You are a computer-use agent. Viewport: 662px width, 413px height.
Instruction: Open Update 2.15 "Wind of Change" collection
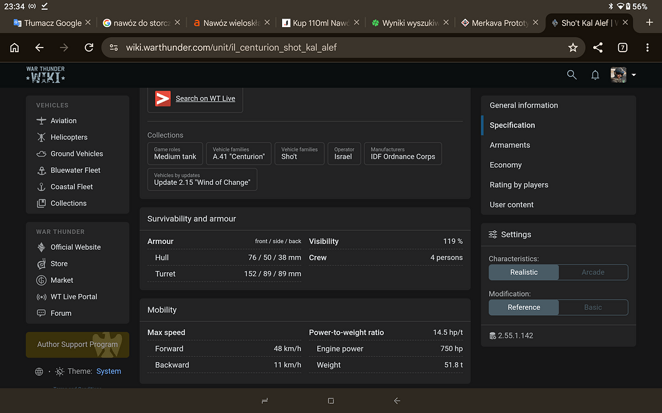(202, 179)
